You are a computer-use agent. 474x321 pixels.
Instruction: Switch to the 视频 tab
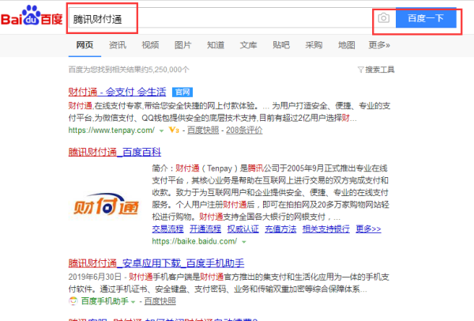click(x=150, y=45)
